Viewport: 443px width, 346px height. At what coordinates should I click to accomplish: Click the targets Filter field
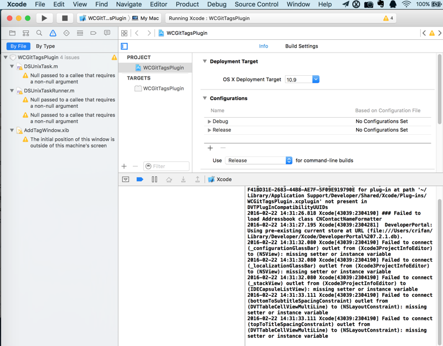(x=166, y=166)
